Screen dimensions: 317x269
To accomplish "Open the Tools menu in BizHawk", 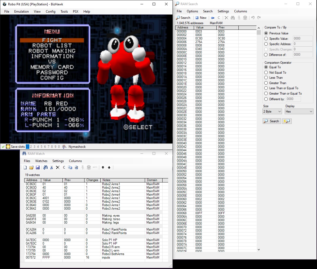I will [64, 12].
